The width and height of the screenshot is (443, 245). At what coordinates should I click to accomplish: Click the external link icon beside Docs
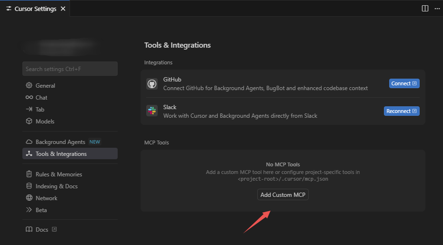[x=54, y=229]
